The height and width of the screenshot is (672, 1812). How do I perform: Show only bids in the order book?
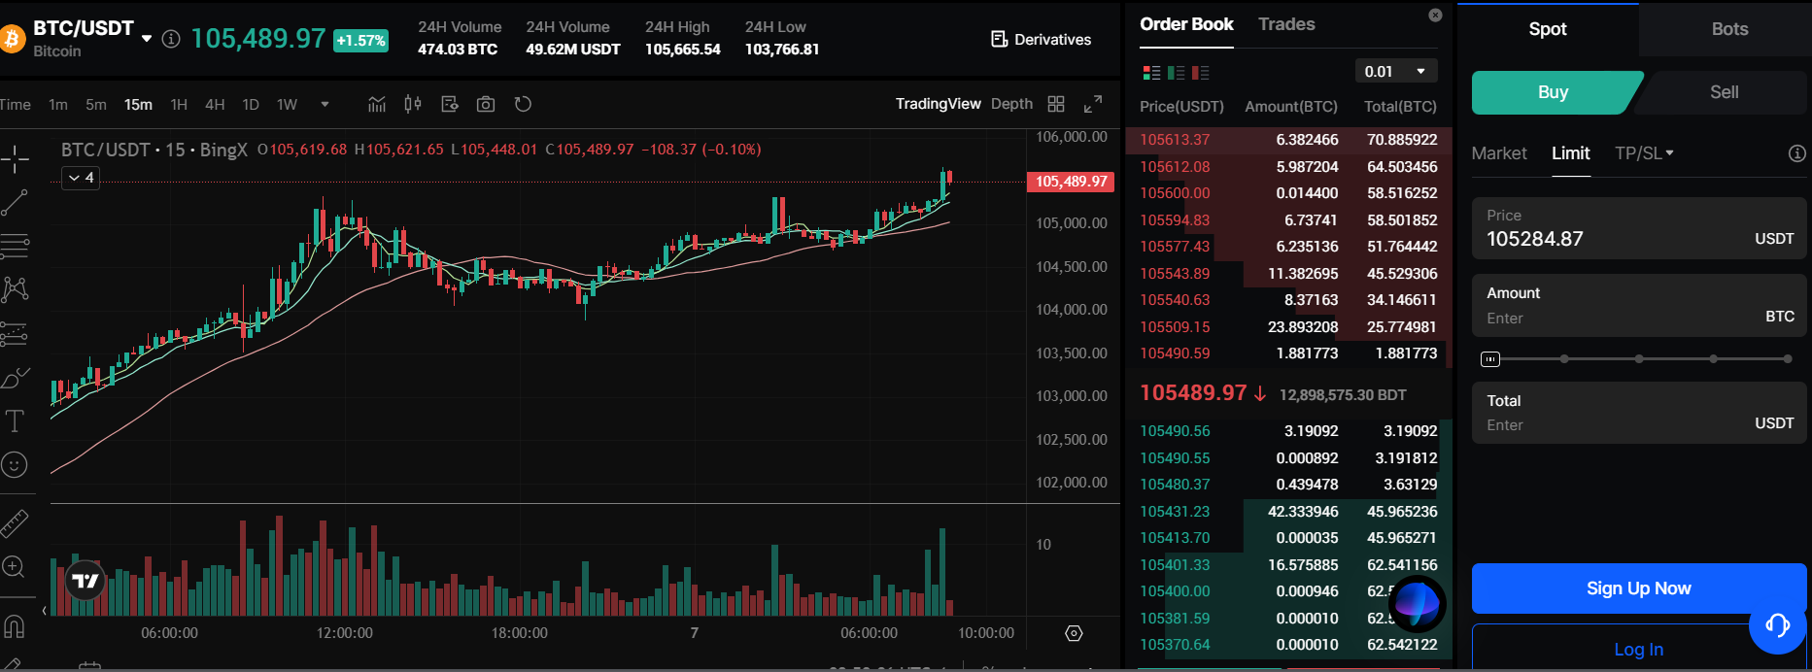pos(1177,73)
